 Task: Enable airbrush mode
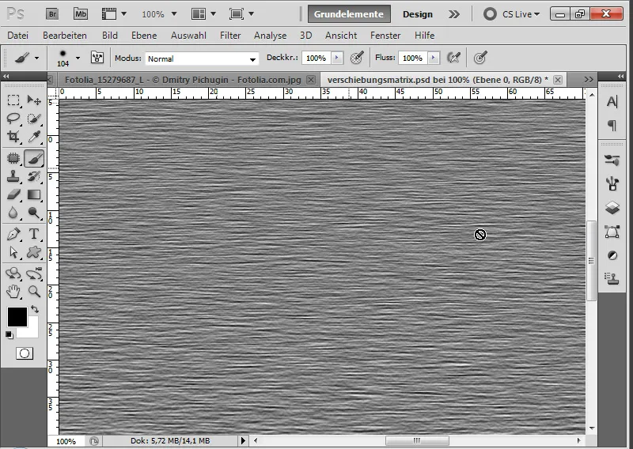tap(453, 58)
